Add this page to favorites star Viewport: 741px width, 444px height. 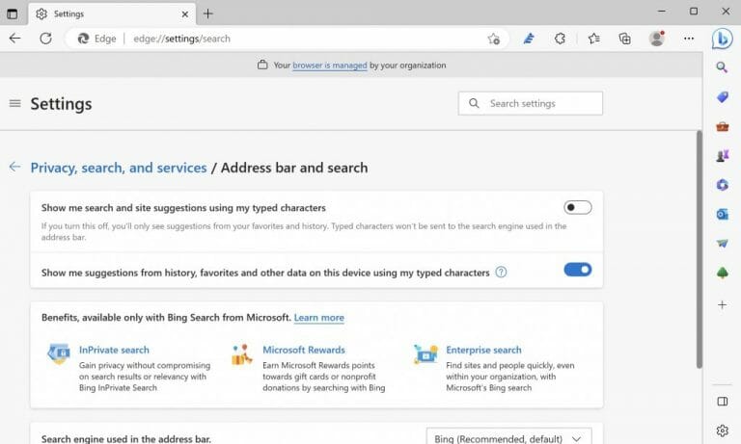coord(493,39)
